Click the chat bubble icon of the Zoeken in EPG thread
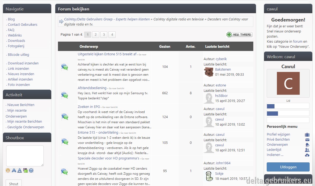Image resolution: width=315 pixels, height=186 pixels. (65, 116)
